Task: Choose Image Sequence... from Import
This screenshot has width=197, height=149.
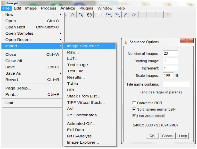Action: coord(89,46)
